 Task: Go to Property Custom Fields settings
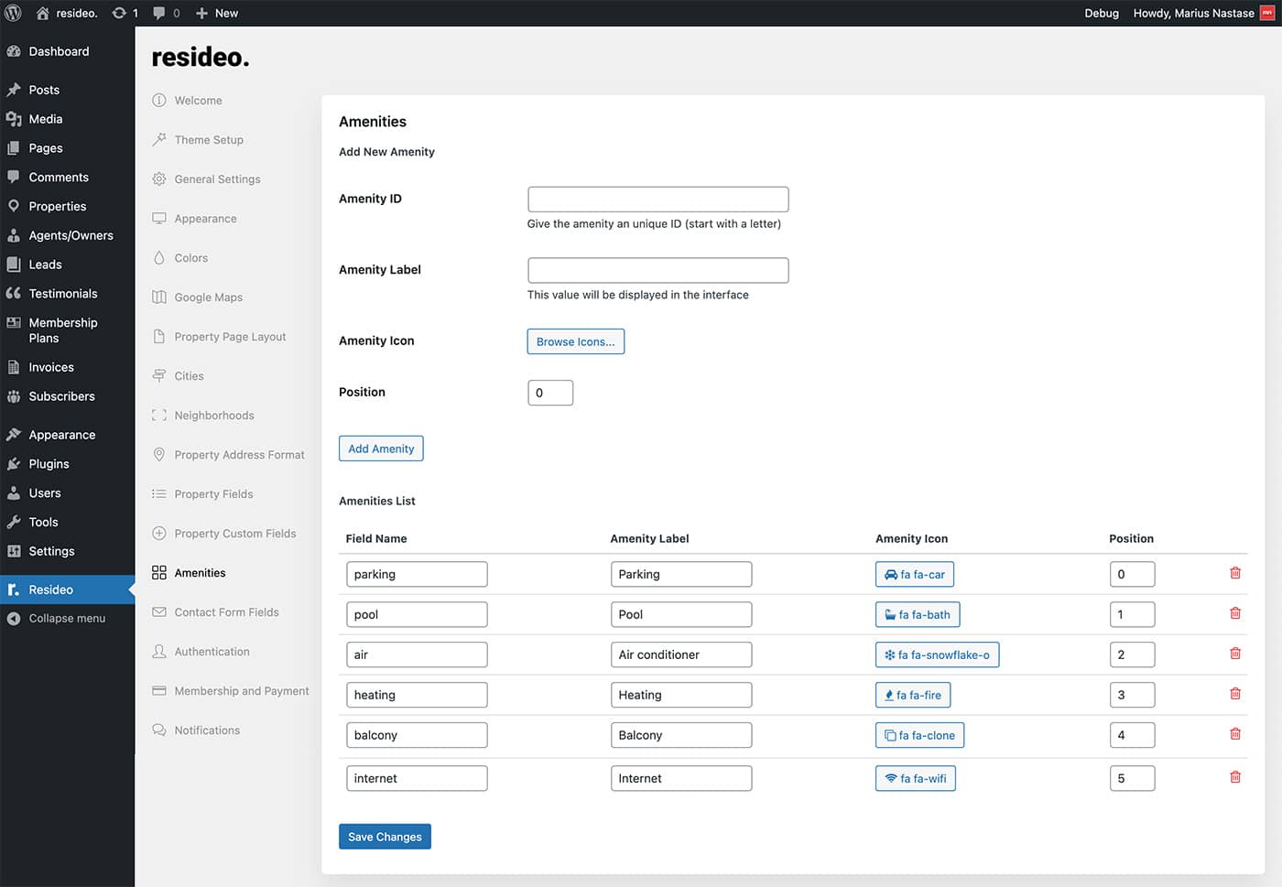[234, 534]
